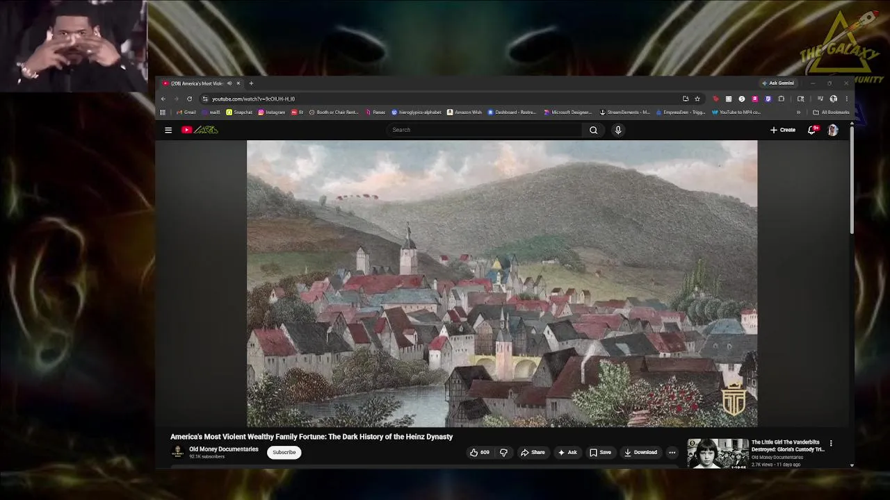Click the site info icon in address bar

click(x=204, y=99)
